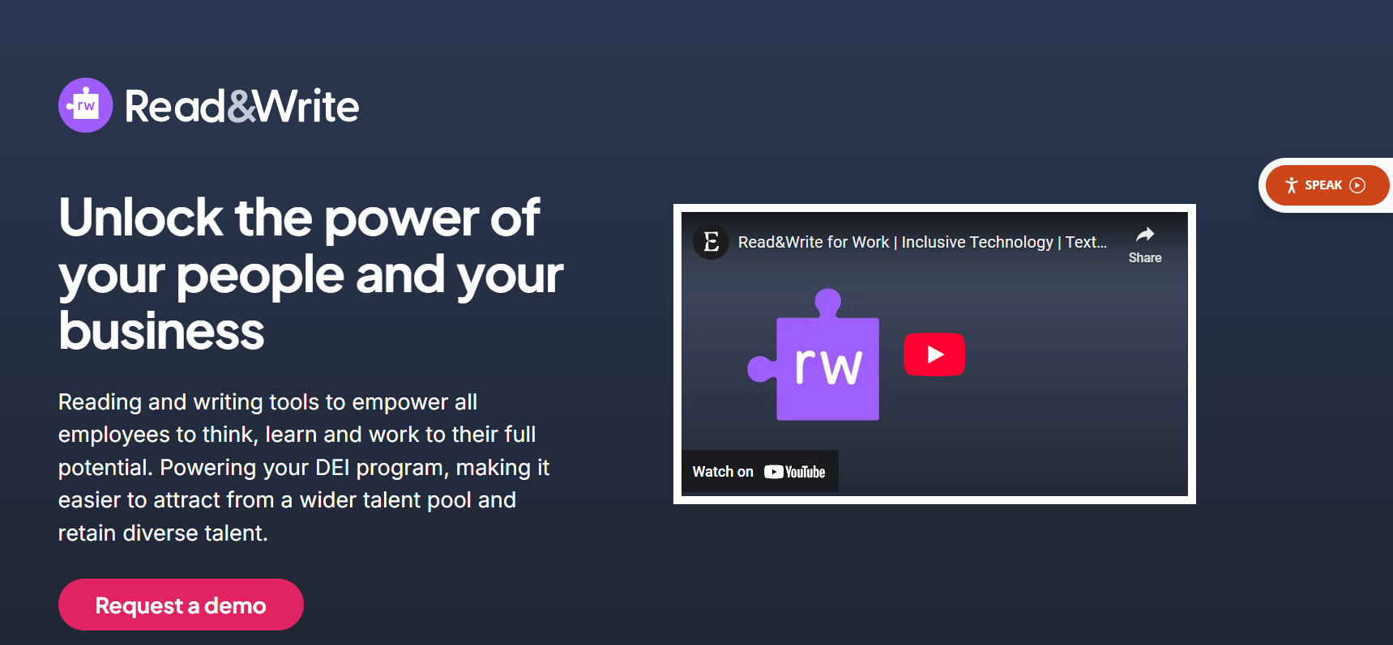Click the circled play icon in SPEAK button
This screenshot has height=645, width=1393.
click(1357, 185)
